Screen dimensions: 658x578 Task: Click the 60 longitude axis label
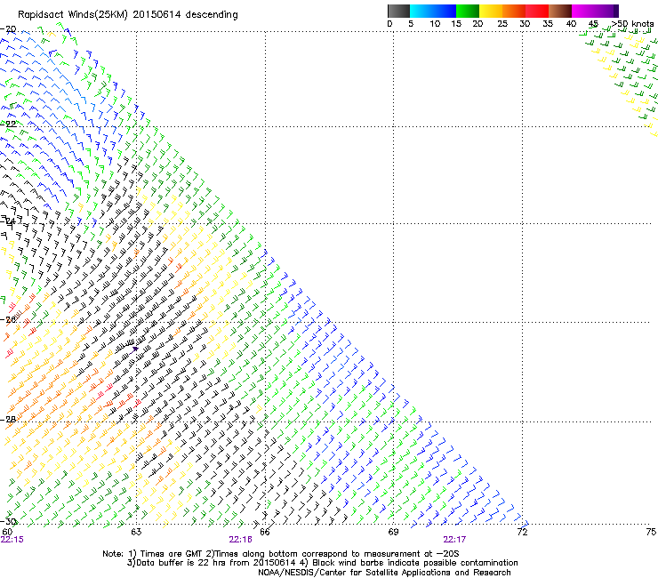7,532
